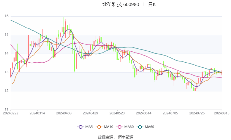Click the 20240815 end date label

[222, 113]
